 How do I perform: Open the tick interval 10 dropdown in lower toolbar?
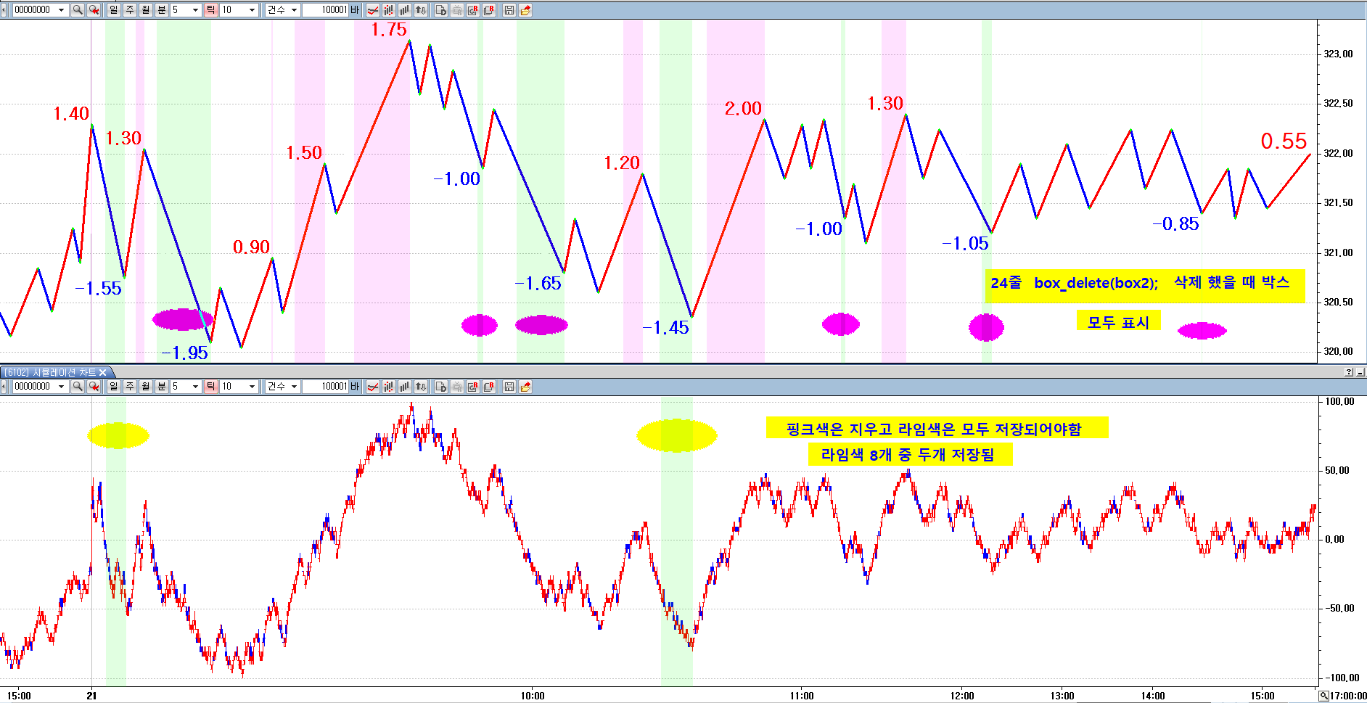(x=252, y=387)
